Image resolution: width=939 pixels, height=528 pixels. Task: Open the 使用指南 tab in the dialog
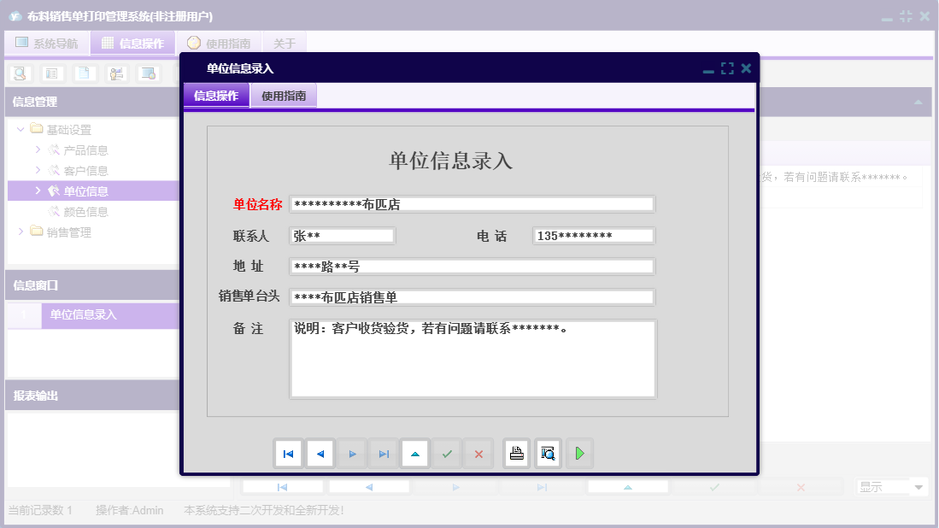pyautogui.click(x=284, y=95)
